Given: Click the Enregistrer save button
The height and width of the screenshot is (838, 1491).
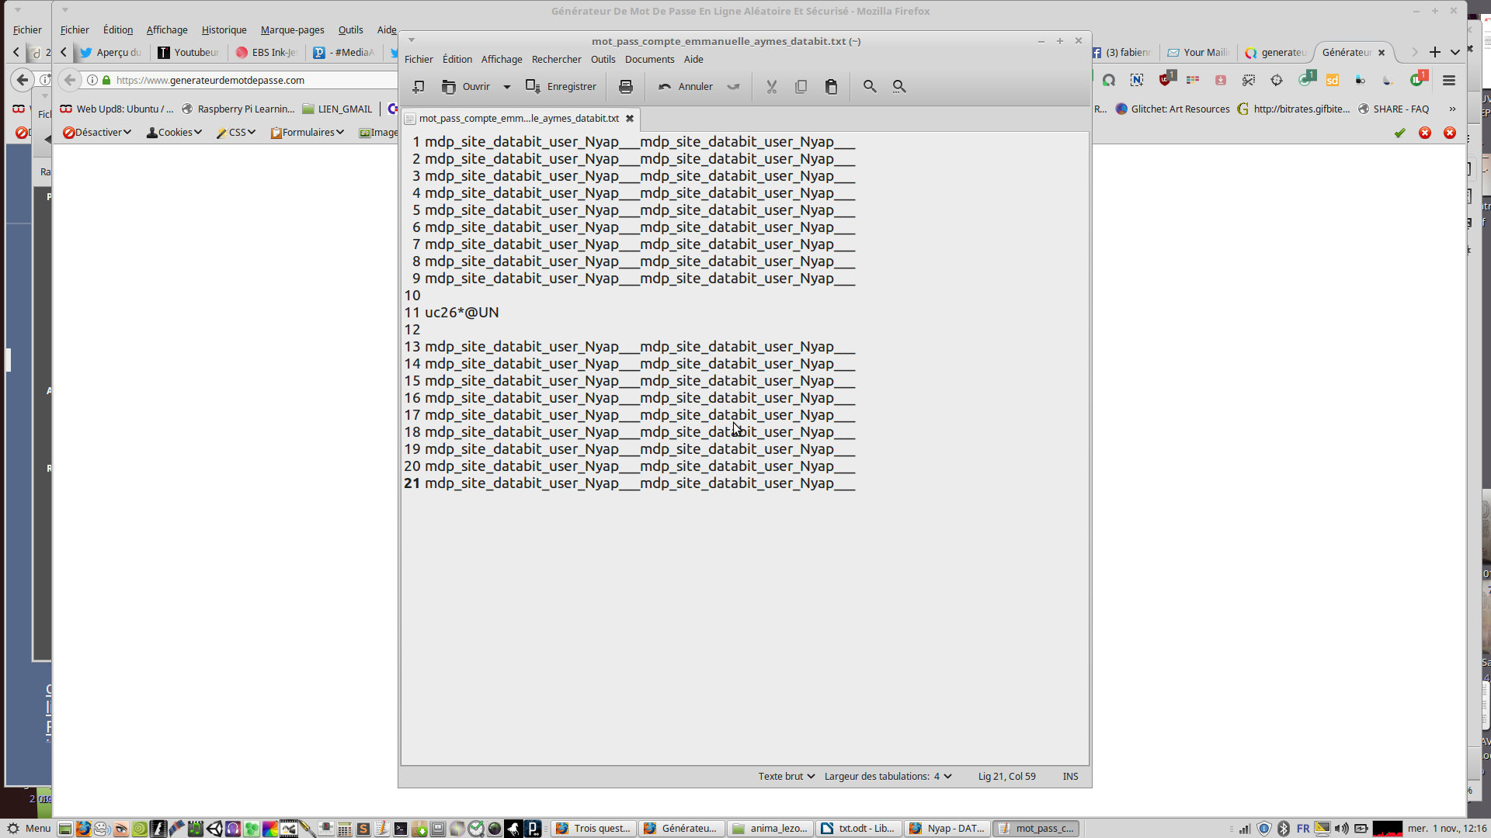Looking at the screenshot, I should point(561,87).
